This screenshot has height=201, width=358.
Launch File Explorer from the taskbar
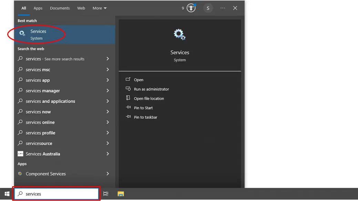tap(121, 194)
